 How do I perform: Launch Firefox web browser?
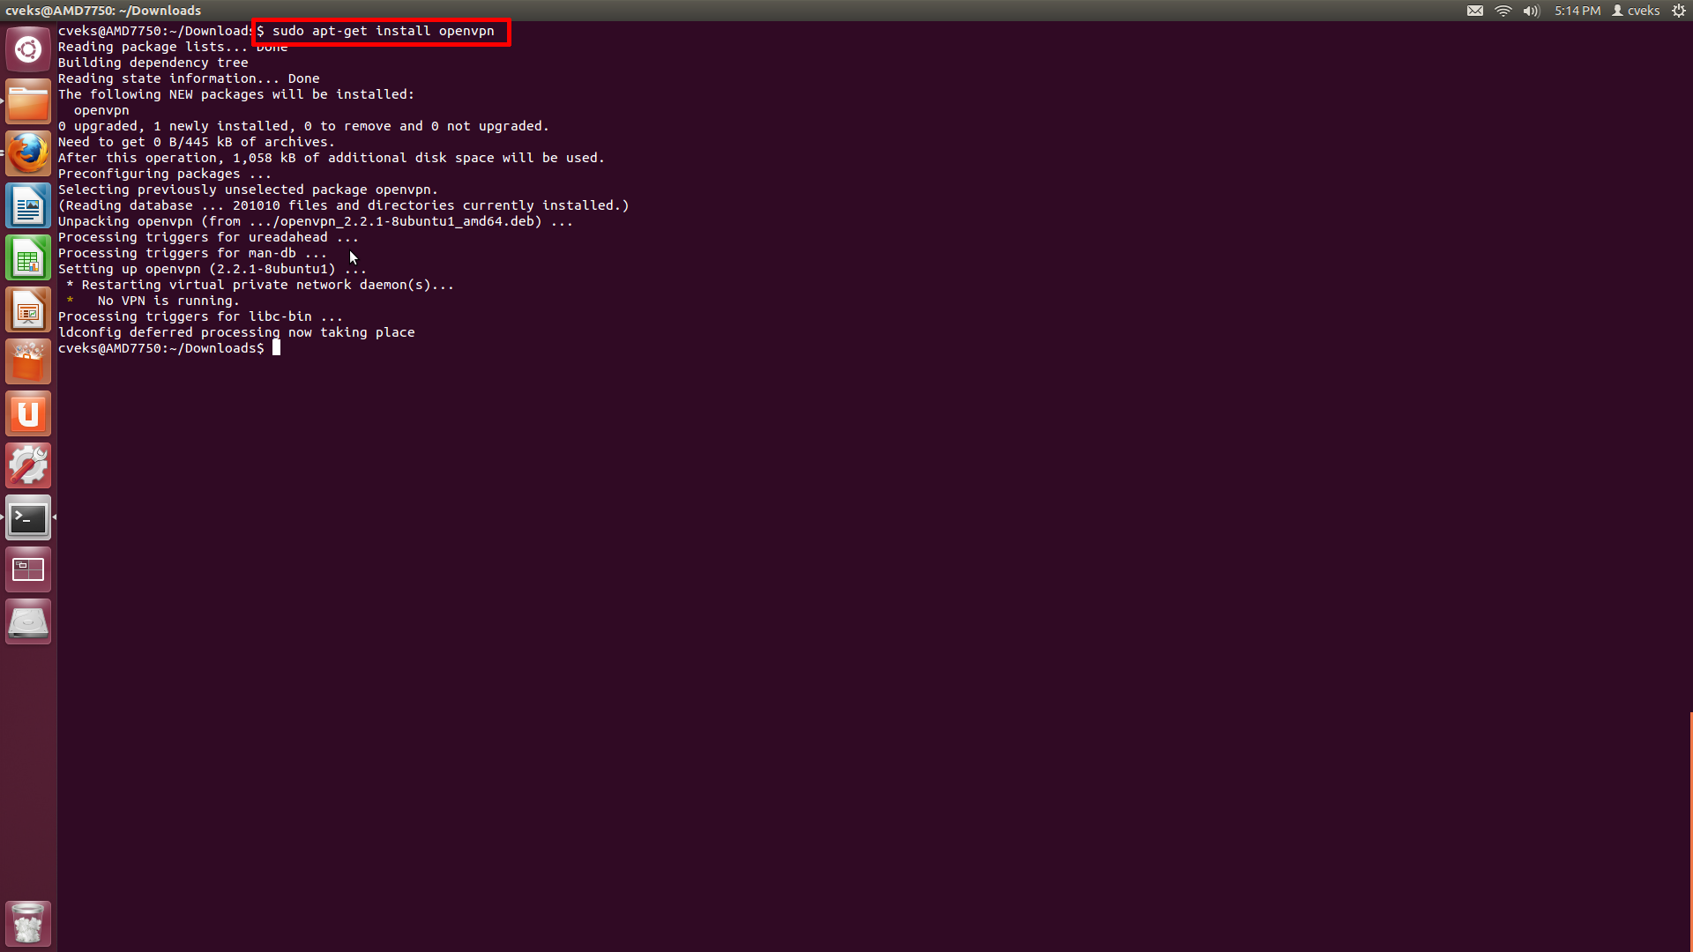tap(28, 153)
